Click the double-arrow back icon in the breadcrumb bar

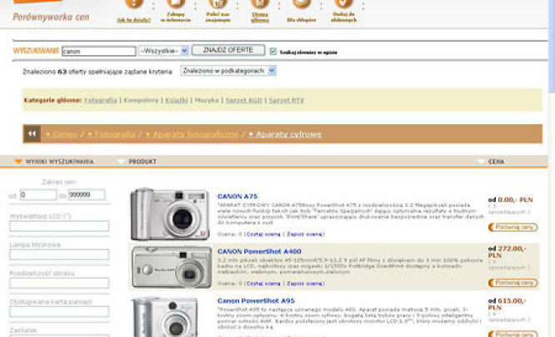click(x=32, y=133)
